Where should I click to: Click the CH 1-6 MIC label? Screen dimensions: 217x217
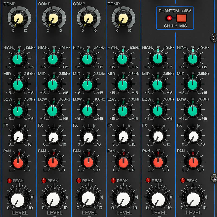click(175, 26)
